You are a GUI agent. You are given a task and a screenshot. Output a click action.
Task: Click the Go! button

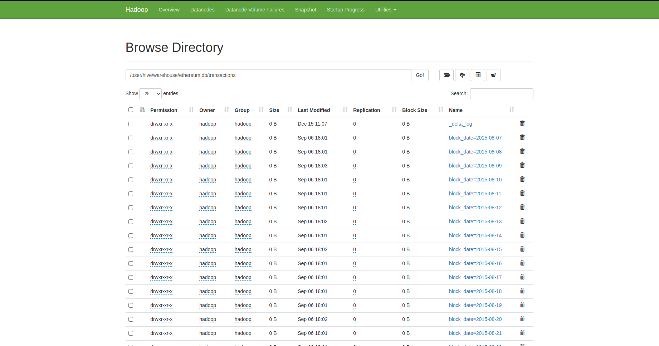[x=420, y=75]
